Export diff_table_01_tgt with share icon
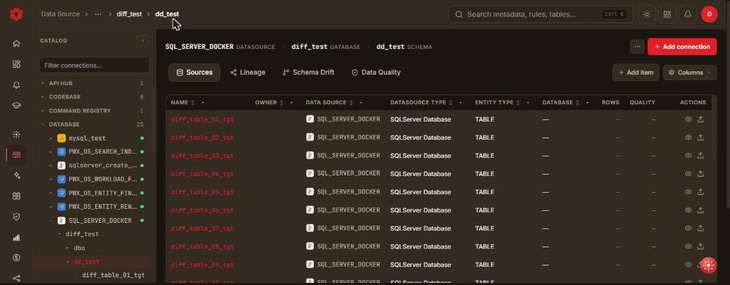 700,119
